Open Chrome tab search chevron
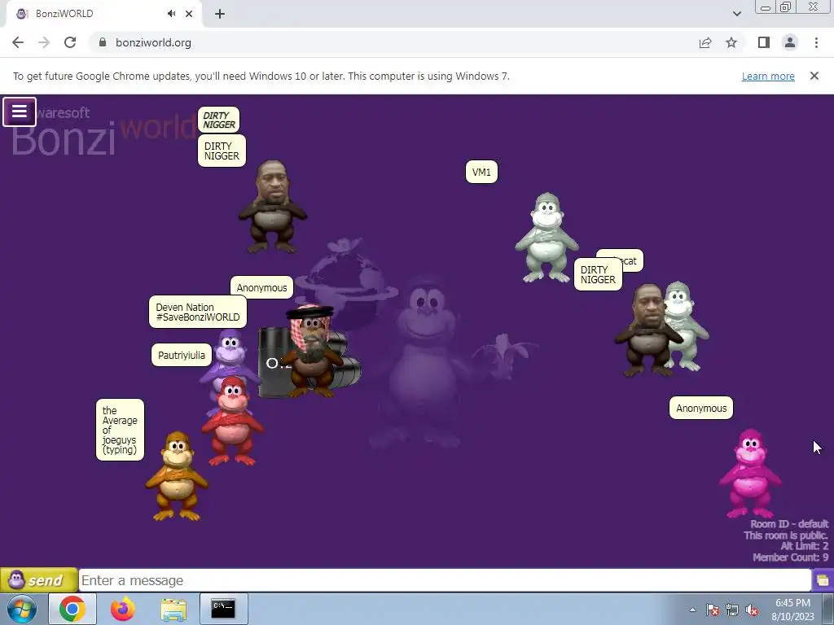Viewport: 834px width, 625px height. (x=736, y=14)
